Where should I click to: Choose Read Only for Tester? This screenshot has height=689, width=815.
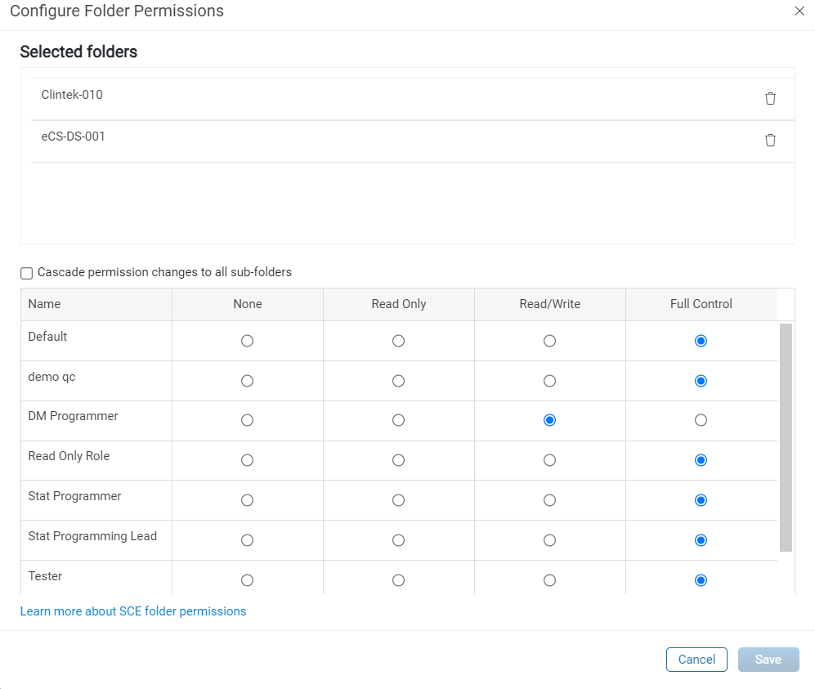tap(399, 580)
